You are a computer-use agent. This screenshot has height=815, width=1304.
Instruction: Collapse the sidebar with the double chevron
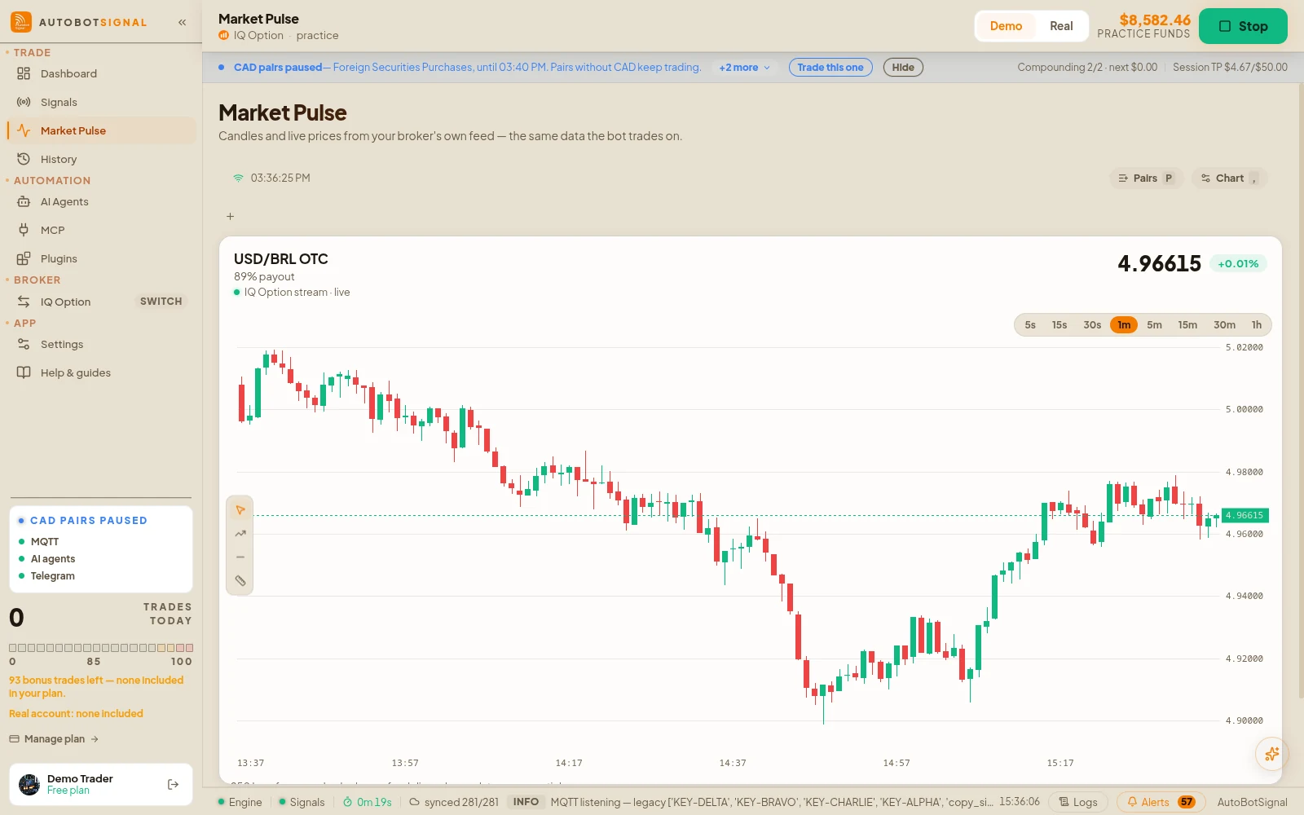click(183, 23)
